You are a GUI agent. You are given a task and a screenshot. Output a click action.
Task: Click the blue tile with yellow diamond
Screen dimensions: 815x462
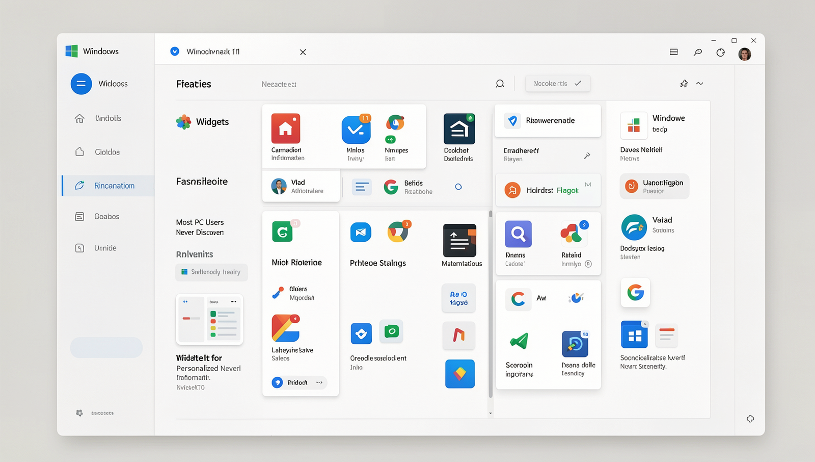click(460, 374)
